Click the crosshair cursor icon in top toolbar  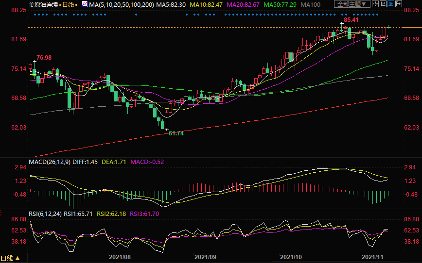point(375,4)
